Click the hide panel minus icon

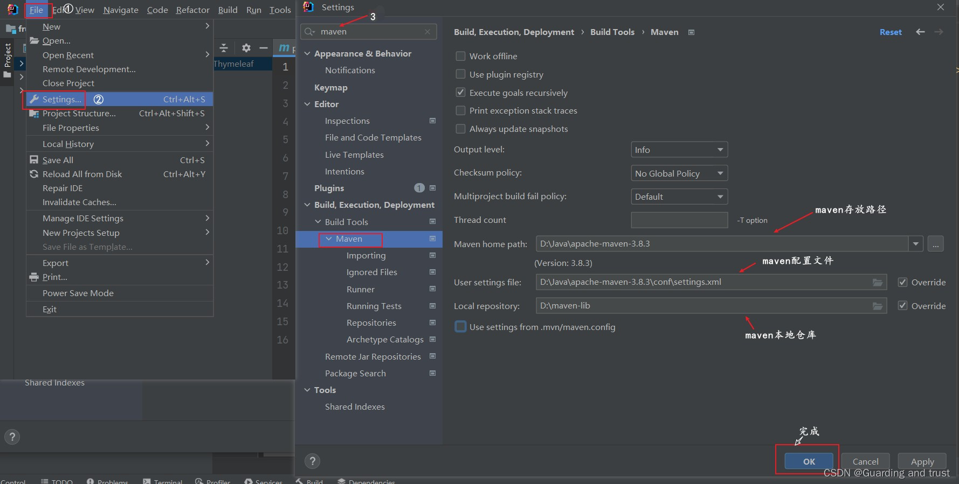point(264,48)
